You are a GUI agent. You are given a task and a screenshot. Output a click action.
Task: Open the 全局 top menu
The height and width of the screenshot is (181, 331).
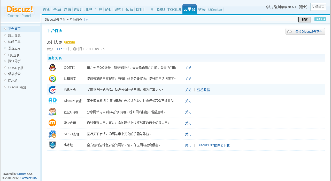(x=57, y=10)
